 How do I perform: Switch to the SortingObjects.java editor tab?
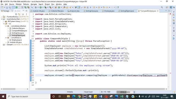tap(126, 11)
